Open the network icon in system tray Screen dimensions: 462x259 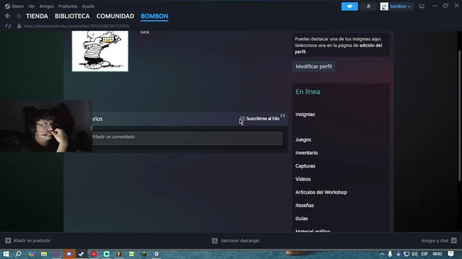pos(407,254)
